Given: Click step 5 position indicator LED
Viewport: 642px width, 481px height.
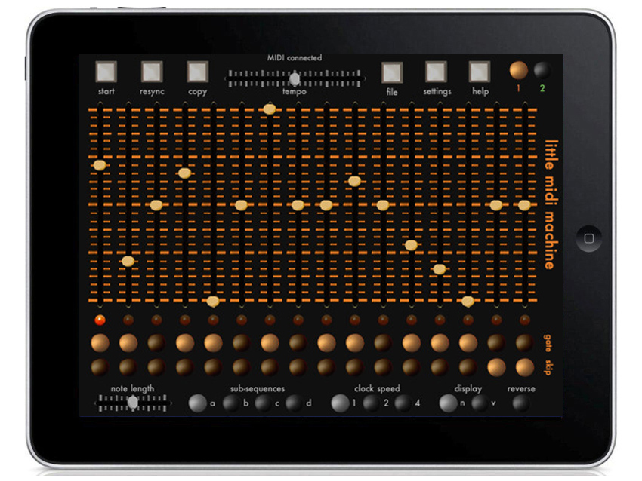Looking at the screenshot, I should [213, 320].
